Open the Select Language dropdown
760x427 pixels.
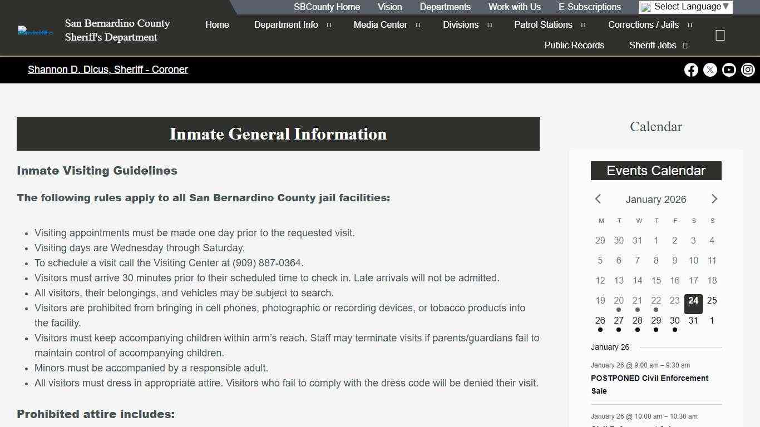tap(690, 6)
